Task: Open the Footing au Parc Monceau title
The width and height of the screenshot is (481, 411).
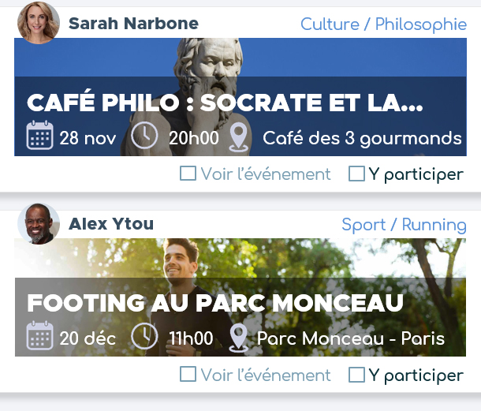Action: pyautogui.click(x=215, y=303)
